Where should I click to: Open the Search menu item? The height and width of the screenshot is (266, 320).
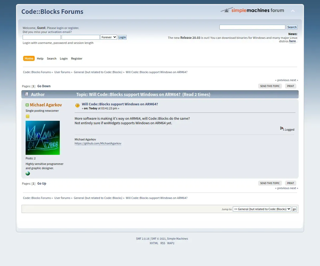point(51,59)
